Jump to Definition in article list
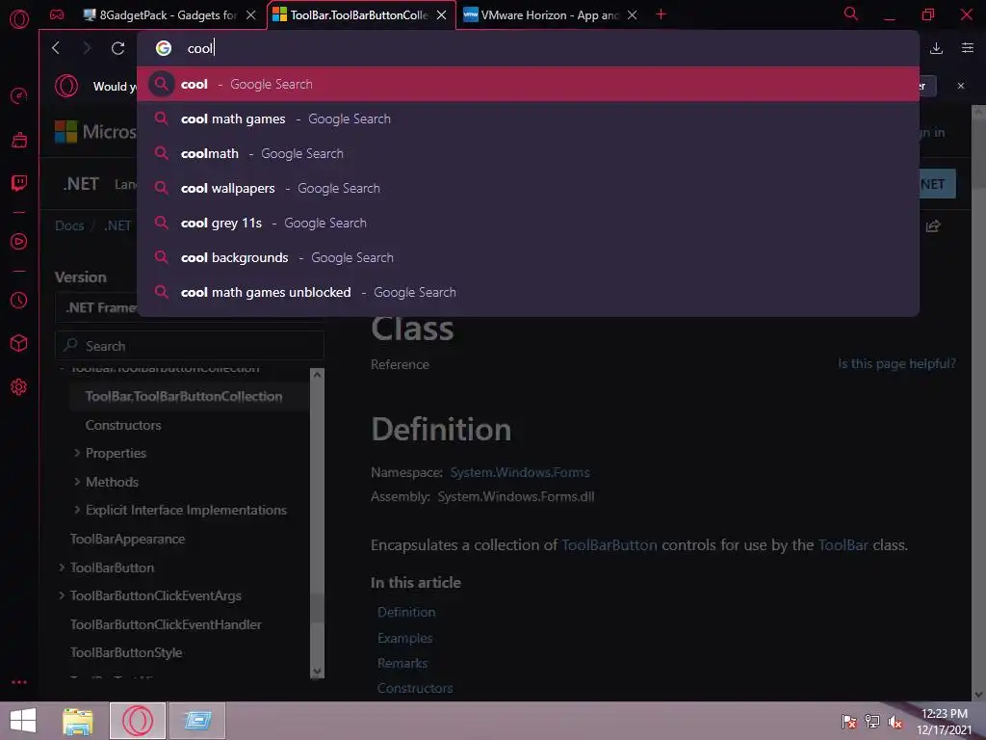This screenshot has width=986, height=740. 406,612
